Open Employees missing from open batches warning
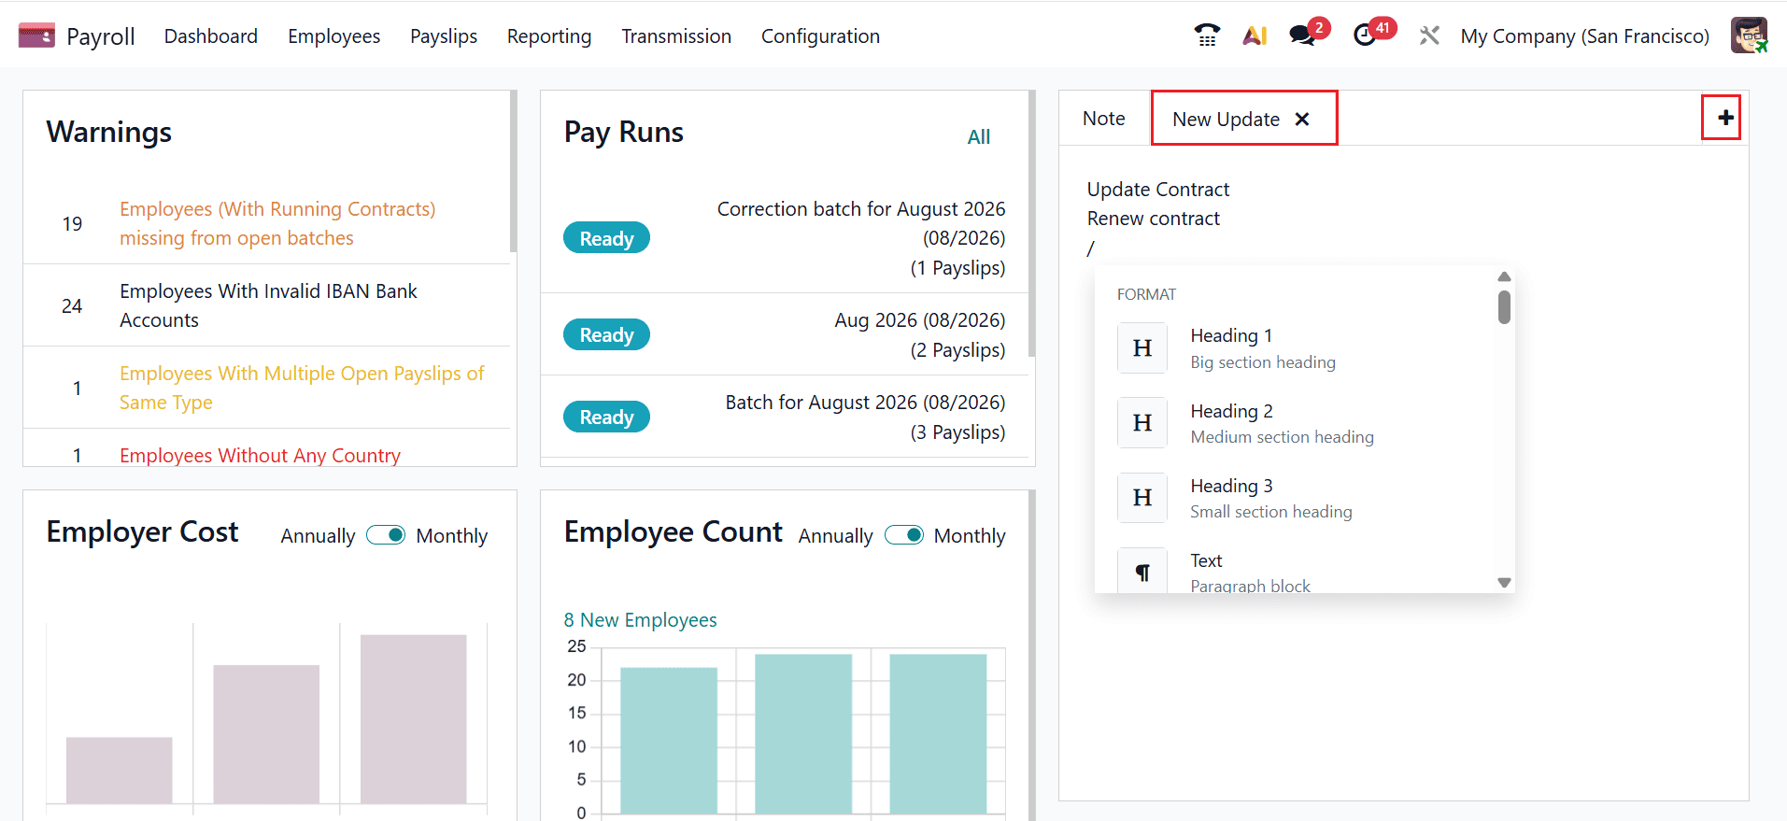 pos(277,223)
